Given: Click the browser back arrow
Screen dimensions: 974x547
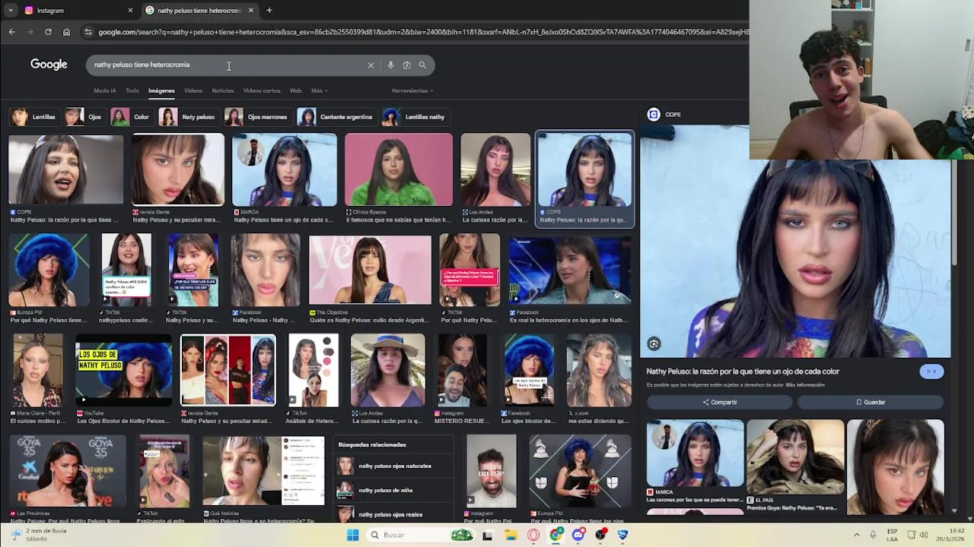Looking at the screenshot, I should pyautogui.click(x=11, y=32).
